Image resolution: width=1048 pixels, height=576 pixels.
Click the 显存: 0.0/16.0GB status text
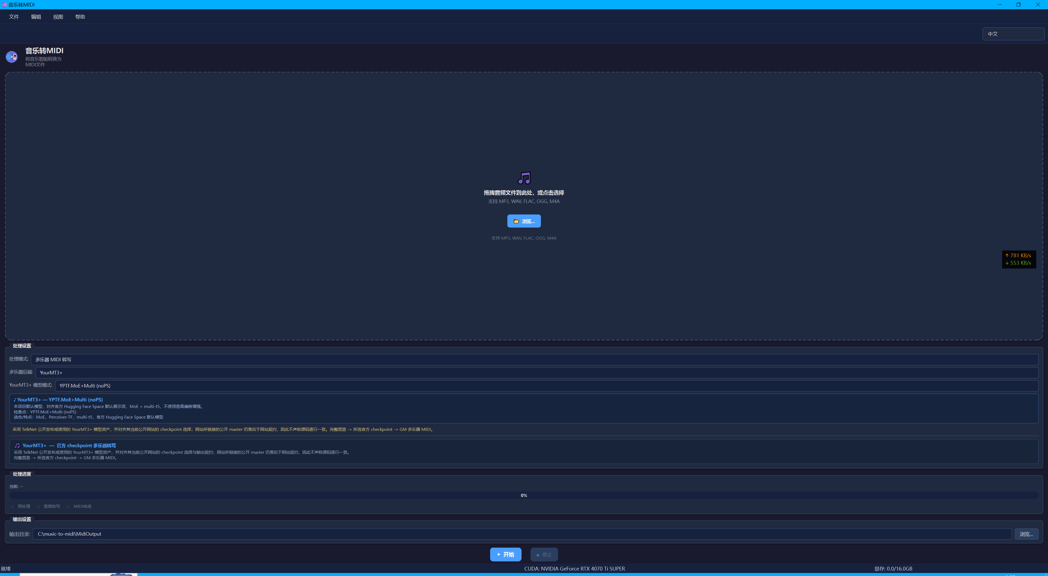pos(894,569)
